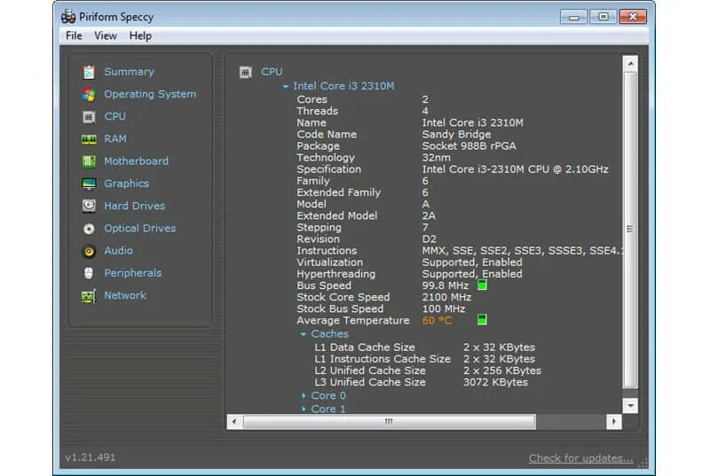Click the Operating System Windows flag icon
The image size is (710, 476).
click(89, 95)
